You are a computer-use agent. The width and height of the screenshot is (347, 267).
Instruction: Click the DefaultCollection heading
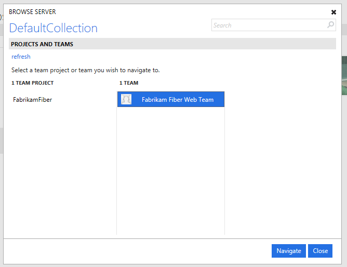click(x=54, y=28)
